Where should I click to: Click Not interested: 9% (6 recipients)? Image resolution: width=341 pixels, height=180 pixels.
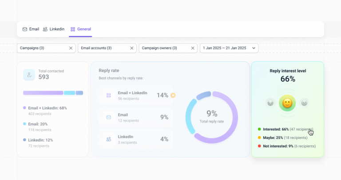tap(289, 146)
